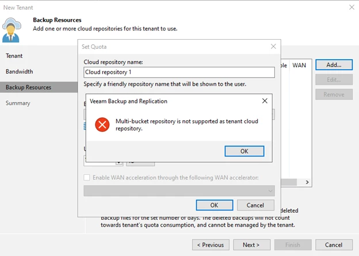Edit the Cloud repository name field
This screenshot has height=256, width=359.
pos(179,72)
